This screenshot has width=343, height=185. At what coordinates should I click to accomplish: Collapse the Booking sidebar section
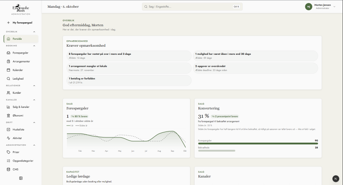(x=34, y=46)
